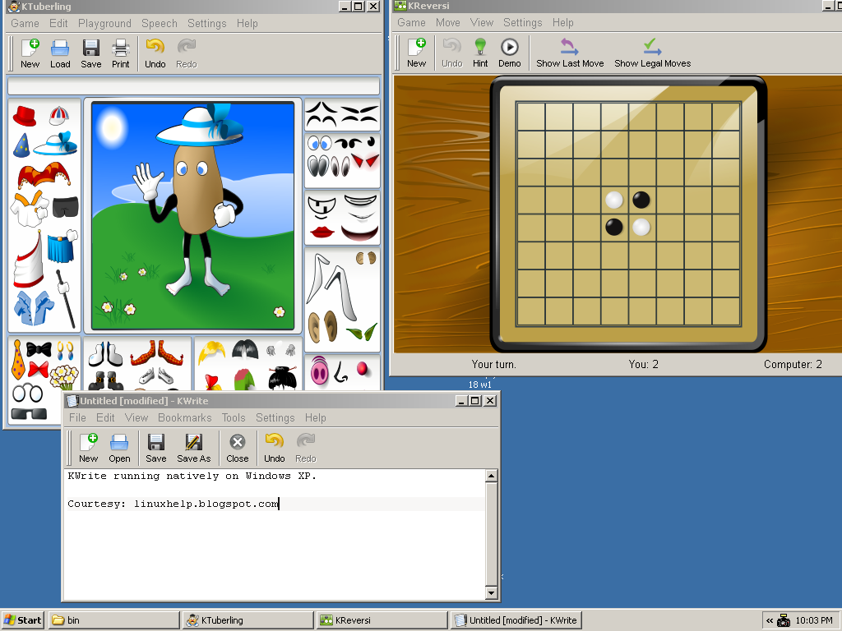Click KWrite scrollbar down arrow
842x631 pixels.
[x=491, y=593]
